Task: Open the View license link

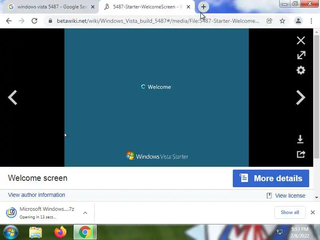Action: tap(290, 196)
